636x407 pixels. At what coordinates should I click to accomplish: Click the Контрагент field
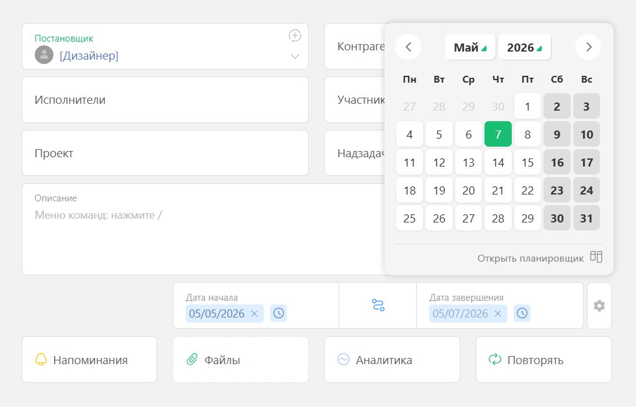coord(355,46)
